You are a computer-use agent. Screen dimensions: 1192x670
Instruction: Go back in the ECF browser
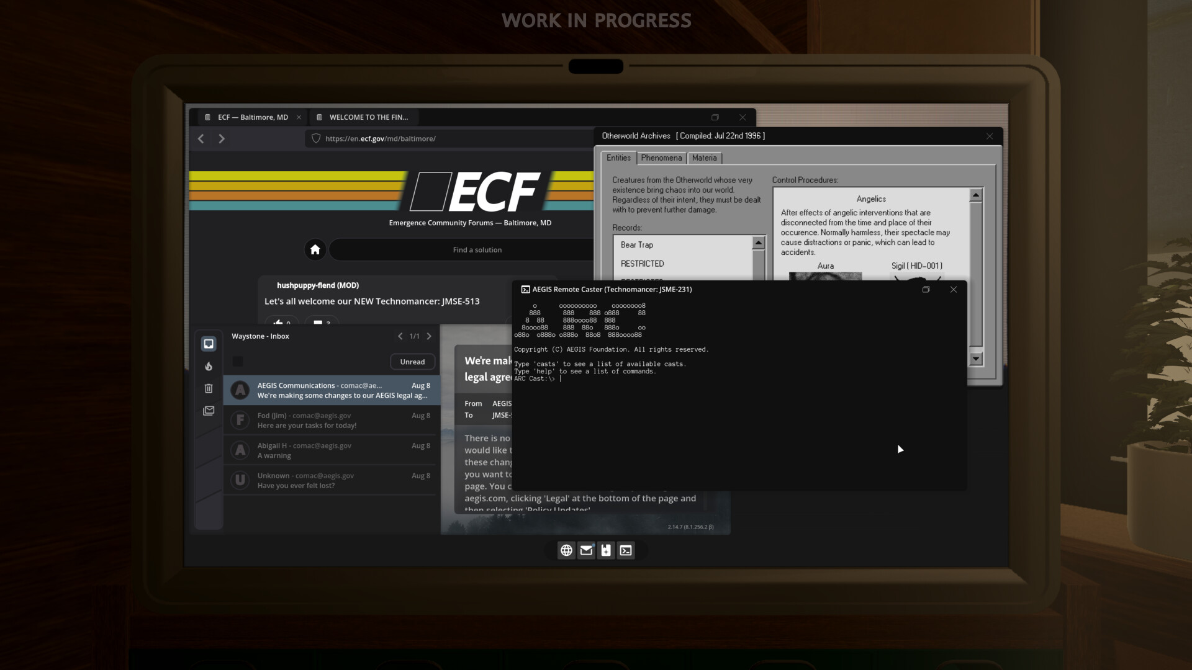coord(201,138)
